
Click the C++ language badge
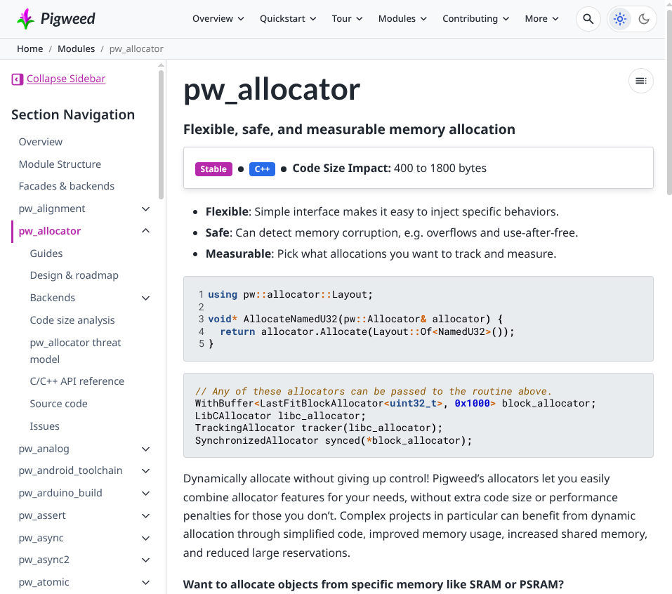coord(262,169)
